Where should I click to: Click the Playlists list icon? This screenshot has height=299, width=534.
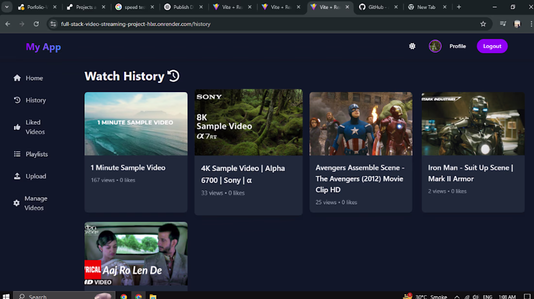pyautogui.click(x=17, y=154)
